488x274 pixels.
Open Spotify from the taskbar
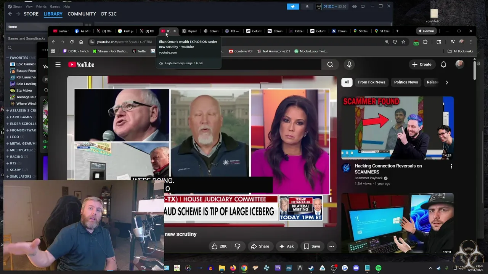point(378,268)
